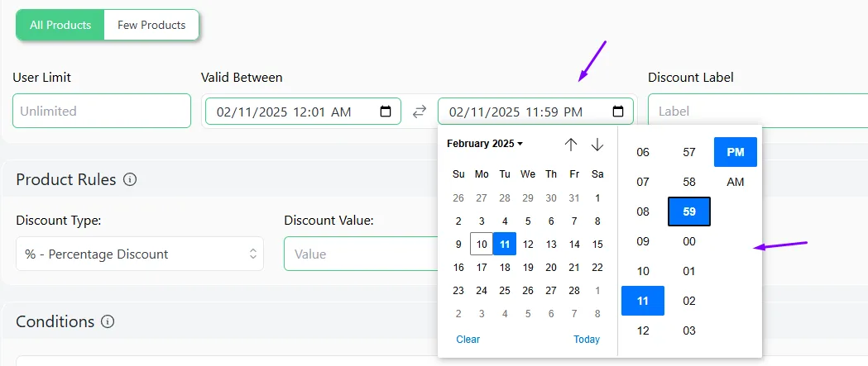Screen dimensions: 868x366
Task: Switch to Few Products option
Action: [151, 25]
